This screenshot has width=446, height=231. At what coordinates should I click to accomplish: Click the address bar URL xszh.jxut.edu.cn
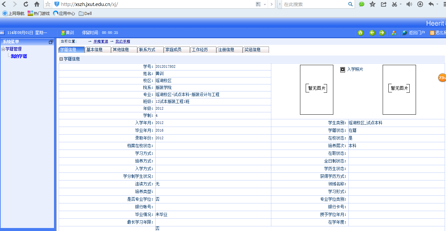(89, 4)
